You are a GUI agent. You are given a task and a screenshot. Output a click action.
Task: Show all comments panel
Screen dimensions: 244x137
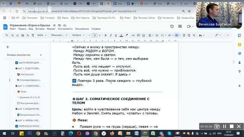[x=180, y=26]
